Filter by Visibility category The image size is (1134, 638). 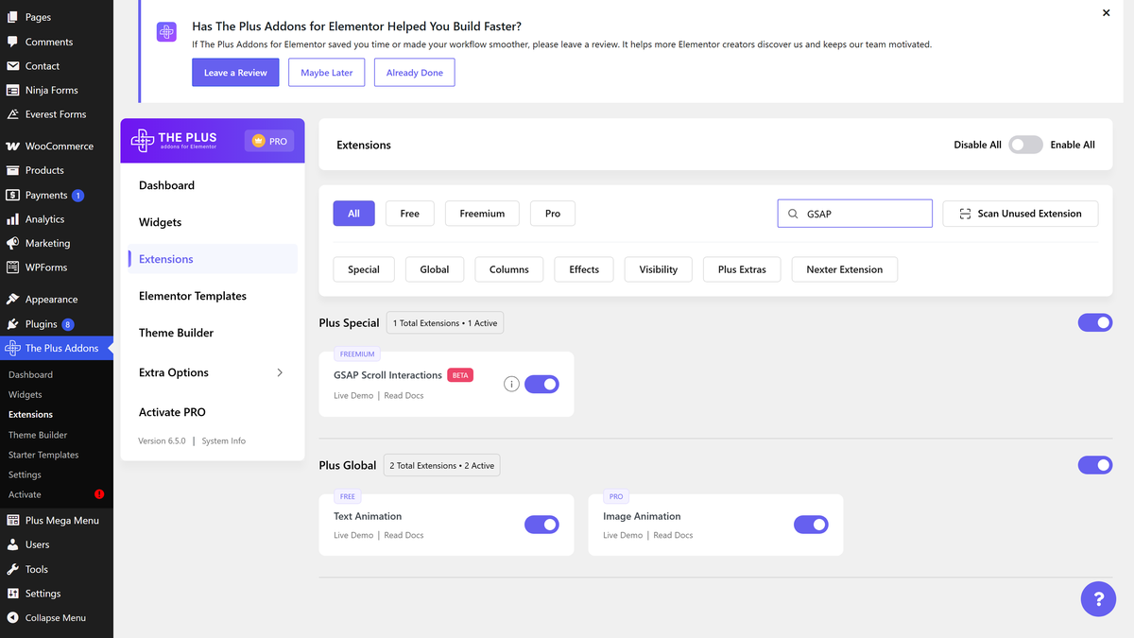pos(659,269)
